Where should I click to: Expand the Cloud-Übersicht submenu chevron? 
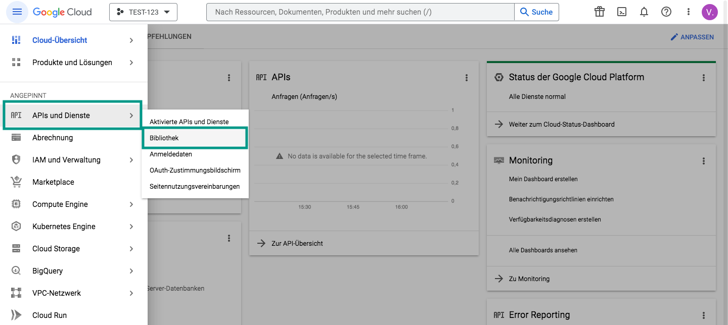[x=131, y=40]
